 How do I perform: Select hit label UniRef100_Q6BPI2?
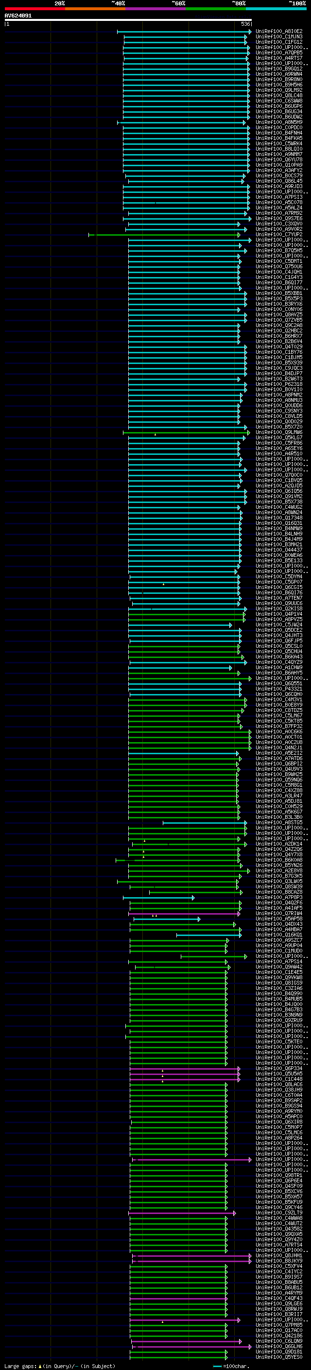(279, 763)
